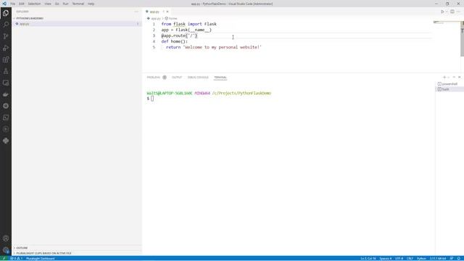Click the Python logo icon in activity bar
464x261 pixels.
coord(6,141)
